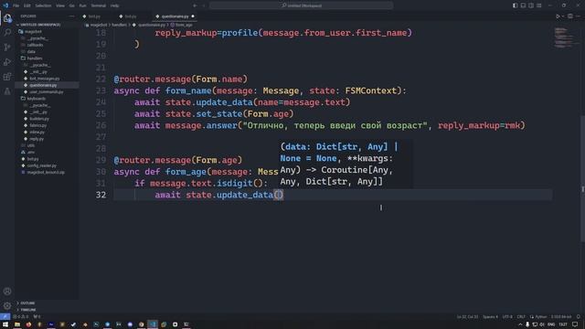Open the Terminal menu
The height and width of the screenshot is (329, 585).
[x=98, y=5]
